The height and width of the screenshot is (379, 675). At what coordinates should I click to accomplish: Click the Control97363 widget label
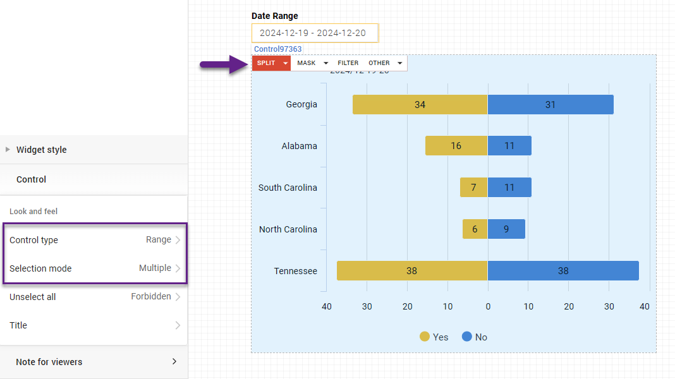277,49
